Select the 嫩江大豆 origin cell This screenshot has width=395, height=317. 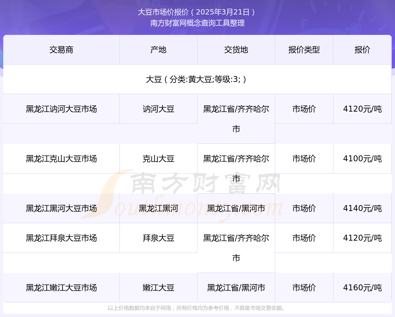pyautogui.click(x=159, y=288)
